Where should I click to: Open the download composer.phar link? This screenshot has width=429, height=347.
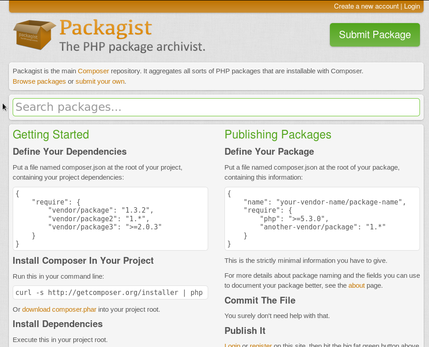(x=59, y=309)
